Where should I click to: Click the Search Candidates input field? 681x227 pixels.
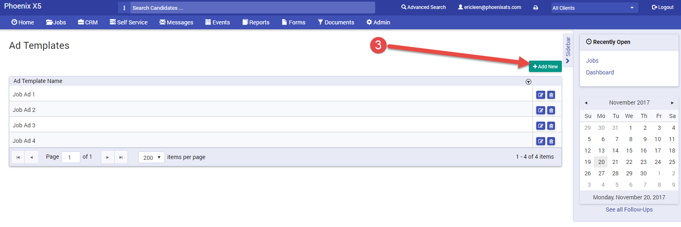point(253,8)
